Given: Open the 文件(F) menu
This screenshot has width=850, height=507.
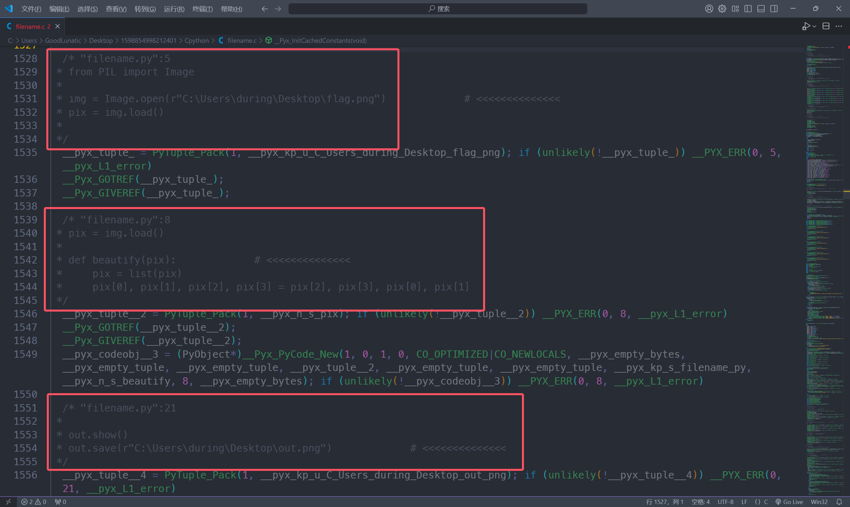Looking at the screenshot, I should click(x=31, y=9).
